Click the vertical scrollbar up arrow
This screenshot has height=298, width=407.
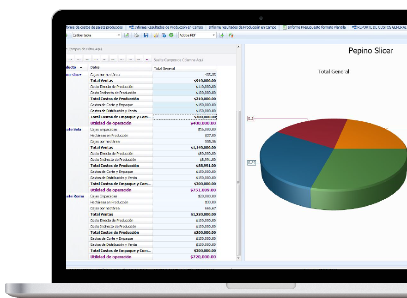239,47
